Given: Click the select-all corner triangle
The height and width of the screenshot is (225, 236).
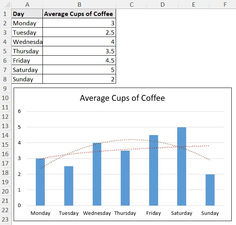Looking at the screenshot, I should (7, 5).
